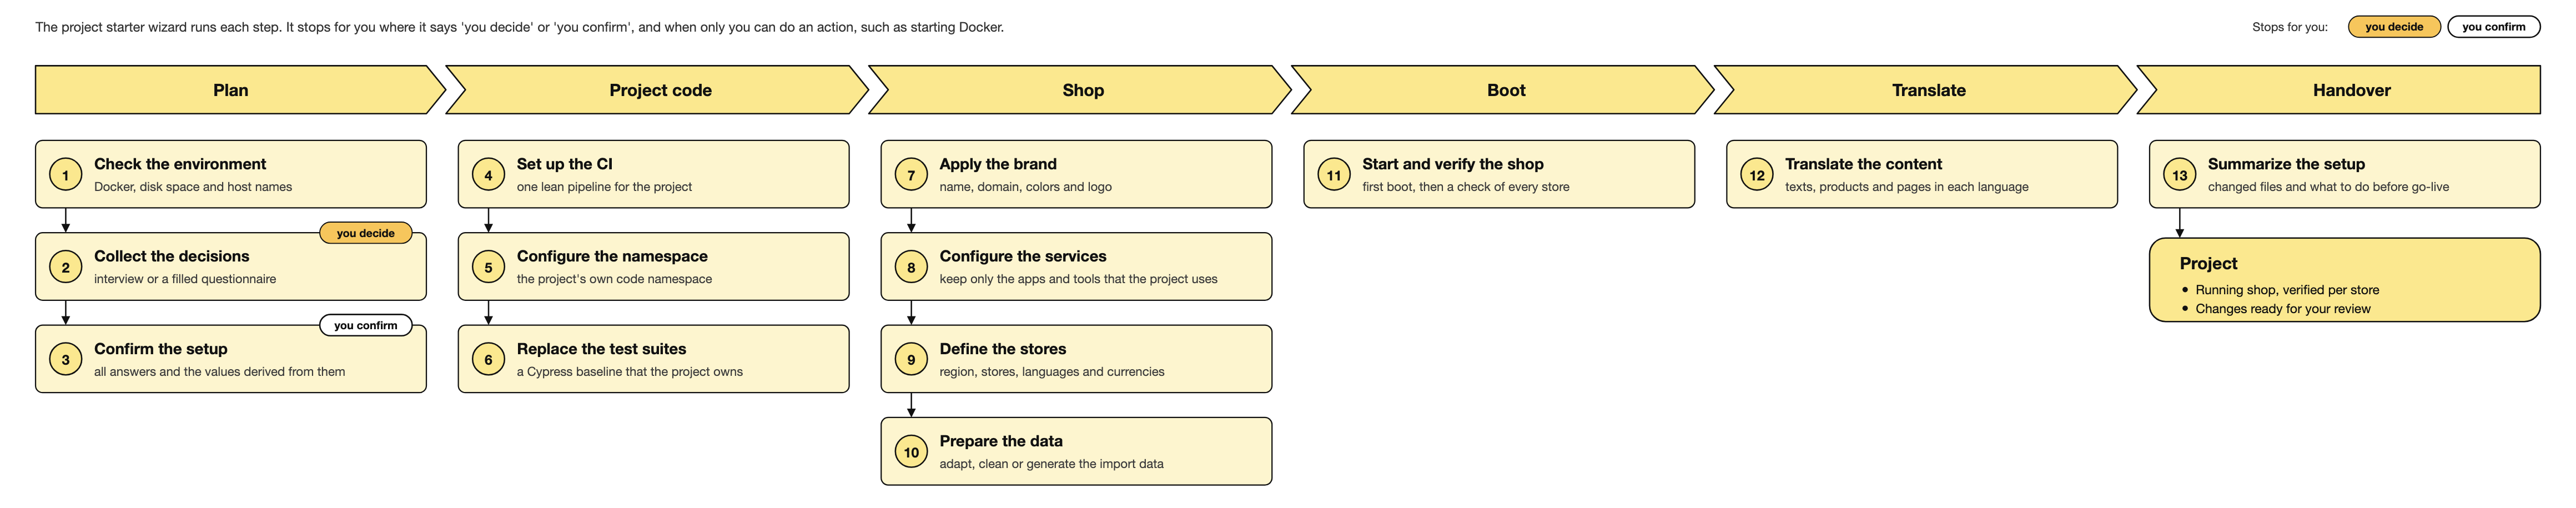Click step number 12 circle
Image resolution: width=2576 pixels, height=508 pixels.
click(x=1757, y=175)
